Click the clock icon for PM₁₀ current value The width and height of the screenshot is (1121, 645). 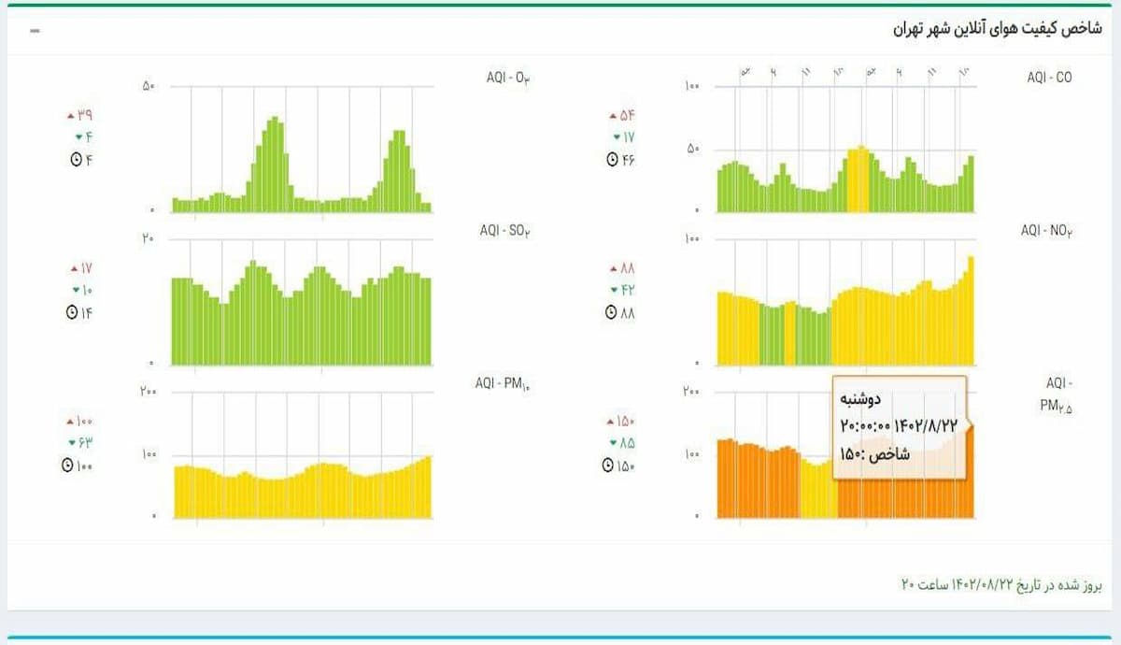[x=68, y=466]
